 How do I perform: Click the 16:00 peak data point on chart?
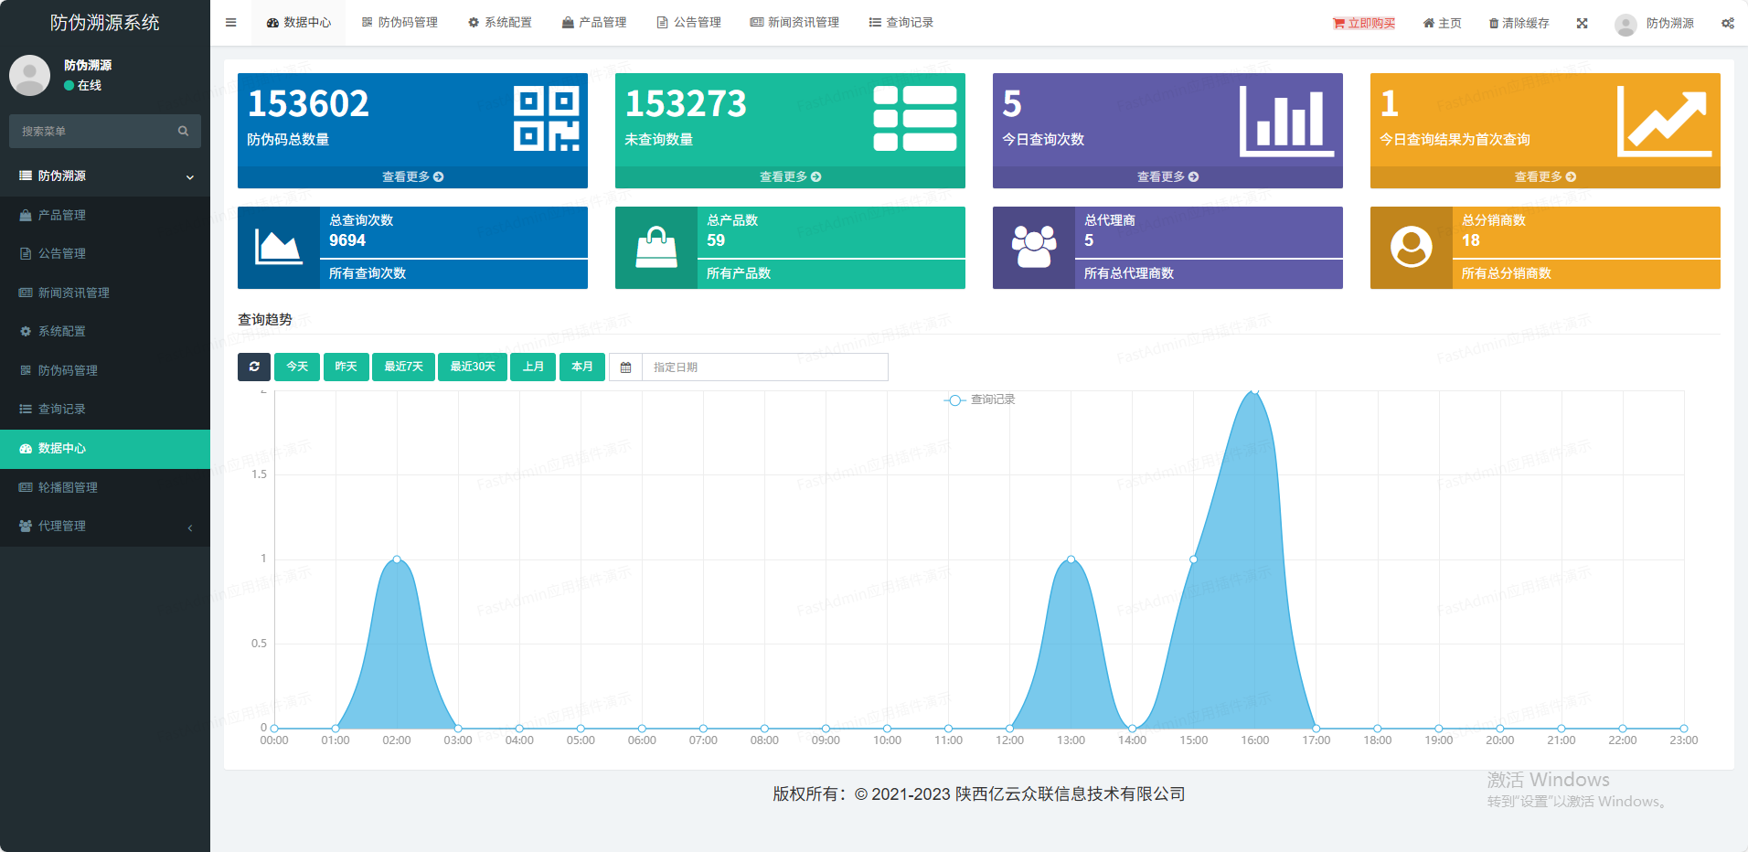click(1254, 391)
